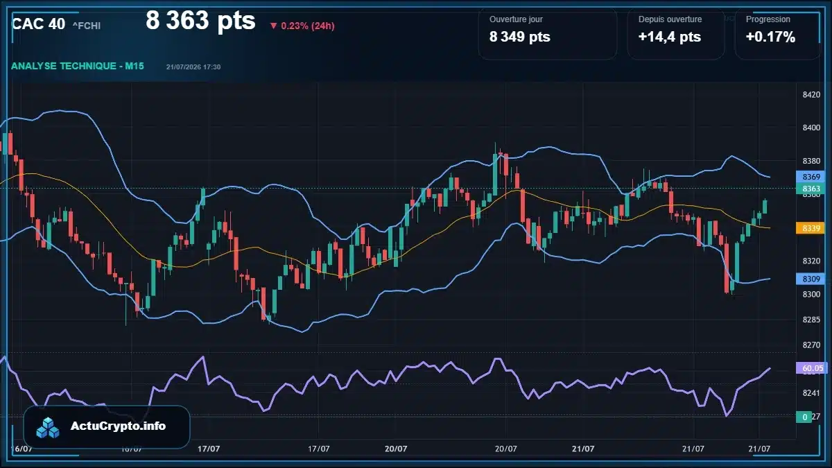Screen dimensions: 832x468
Task: Click the 8285 price axis label
Action: coord(811,320)
